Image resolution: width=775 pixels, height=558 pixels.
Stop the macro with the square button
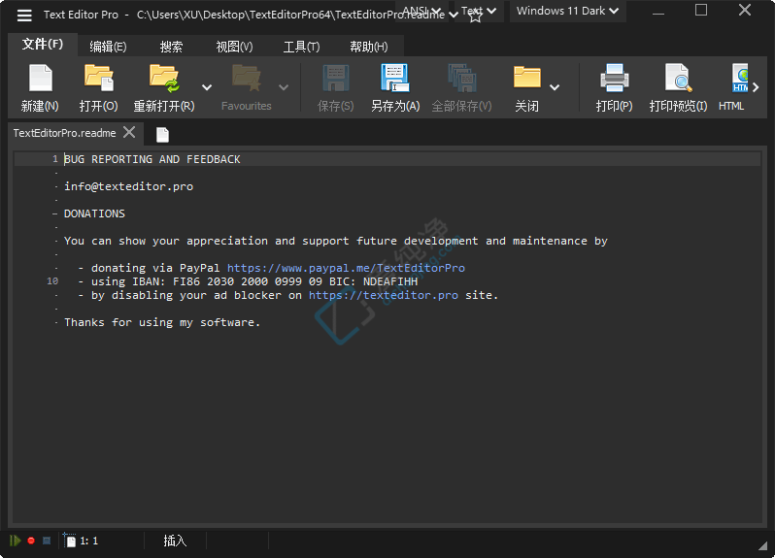click(x=47, y=541)
